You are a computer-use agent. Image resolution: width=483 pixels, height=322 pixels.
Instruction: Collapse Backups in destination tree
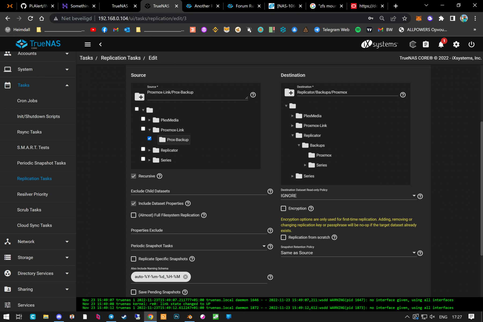tap(299, 145)
